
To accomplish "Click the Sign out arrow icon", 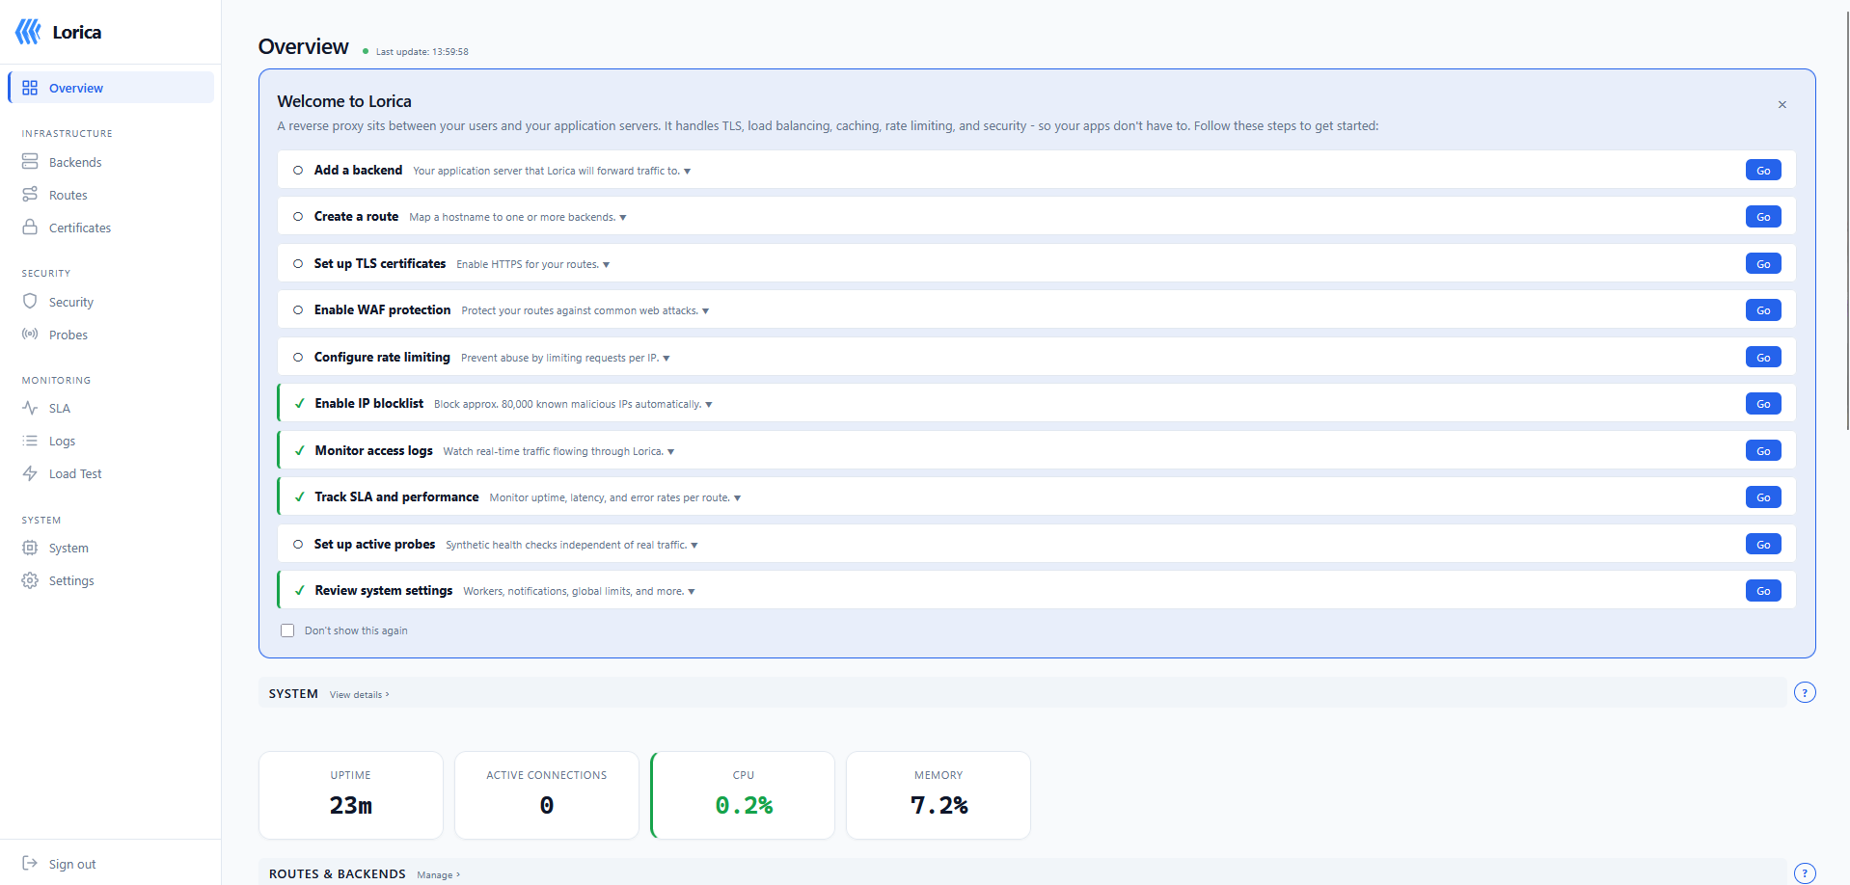I will [30, 864].
